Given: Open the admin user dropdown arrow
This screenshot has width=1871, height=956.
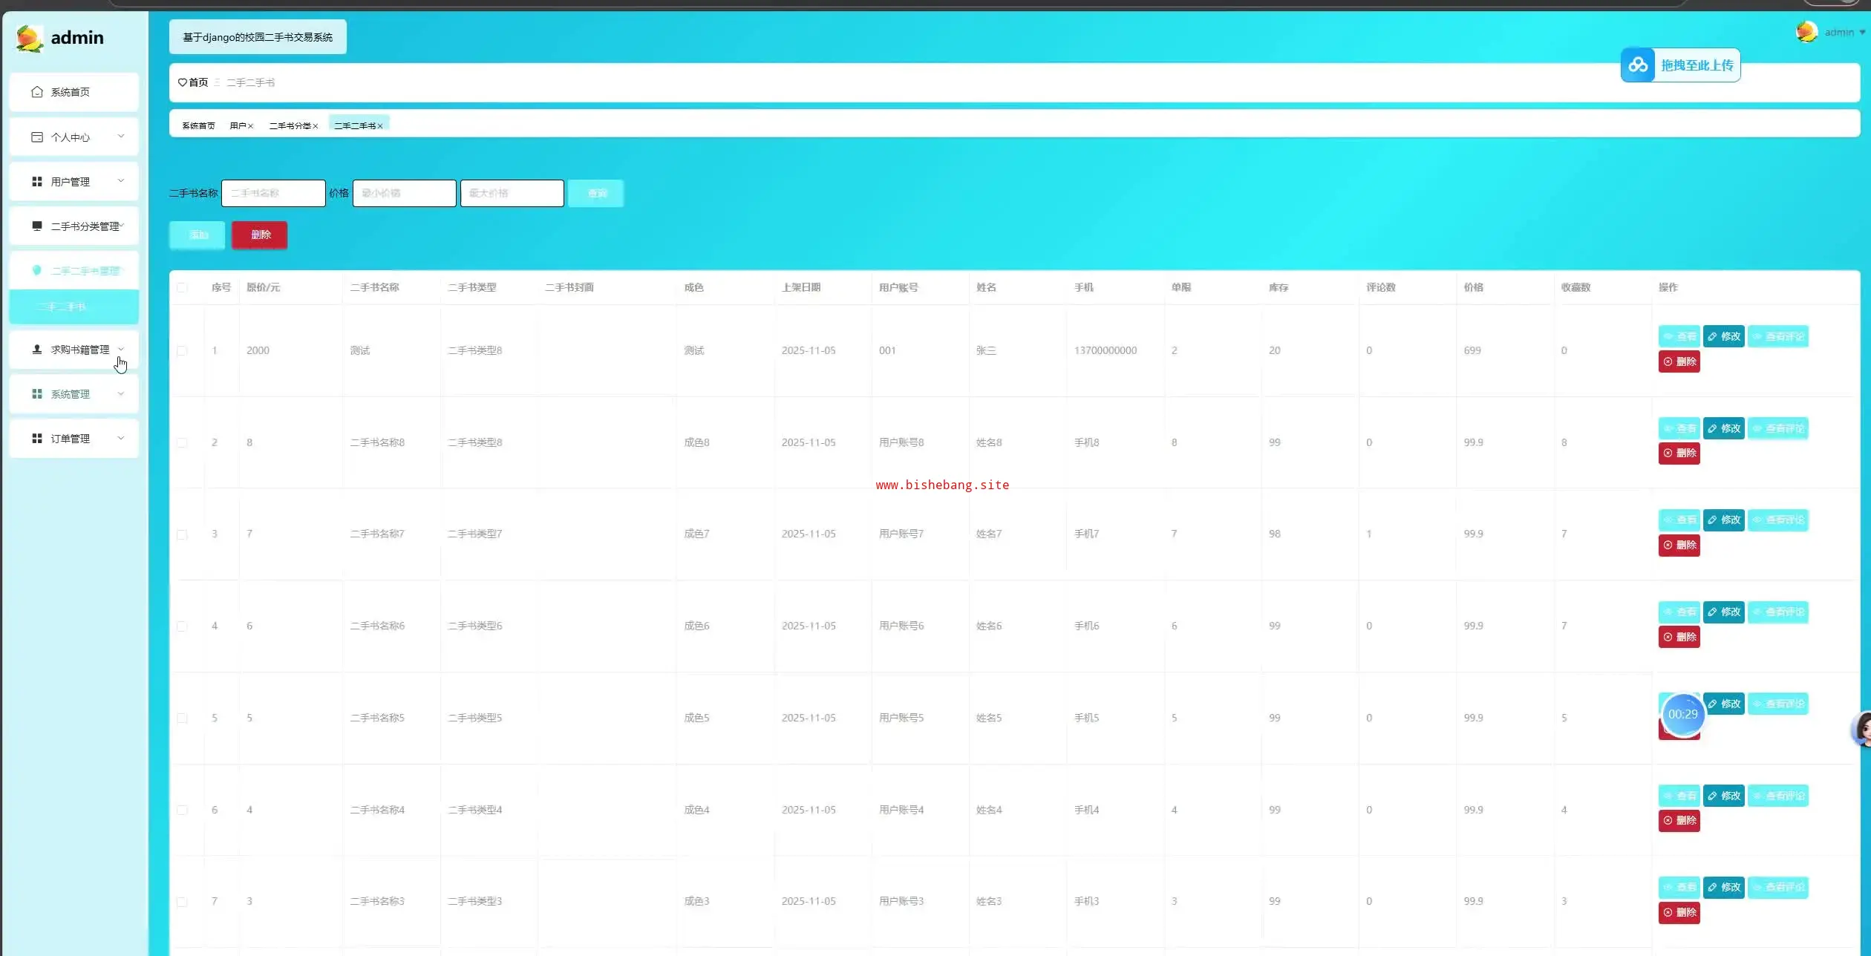Looking at the screenshot, I should click(1862, 33).
